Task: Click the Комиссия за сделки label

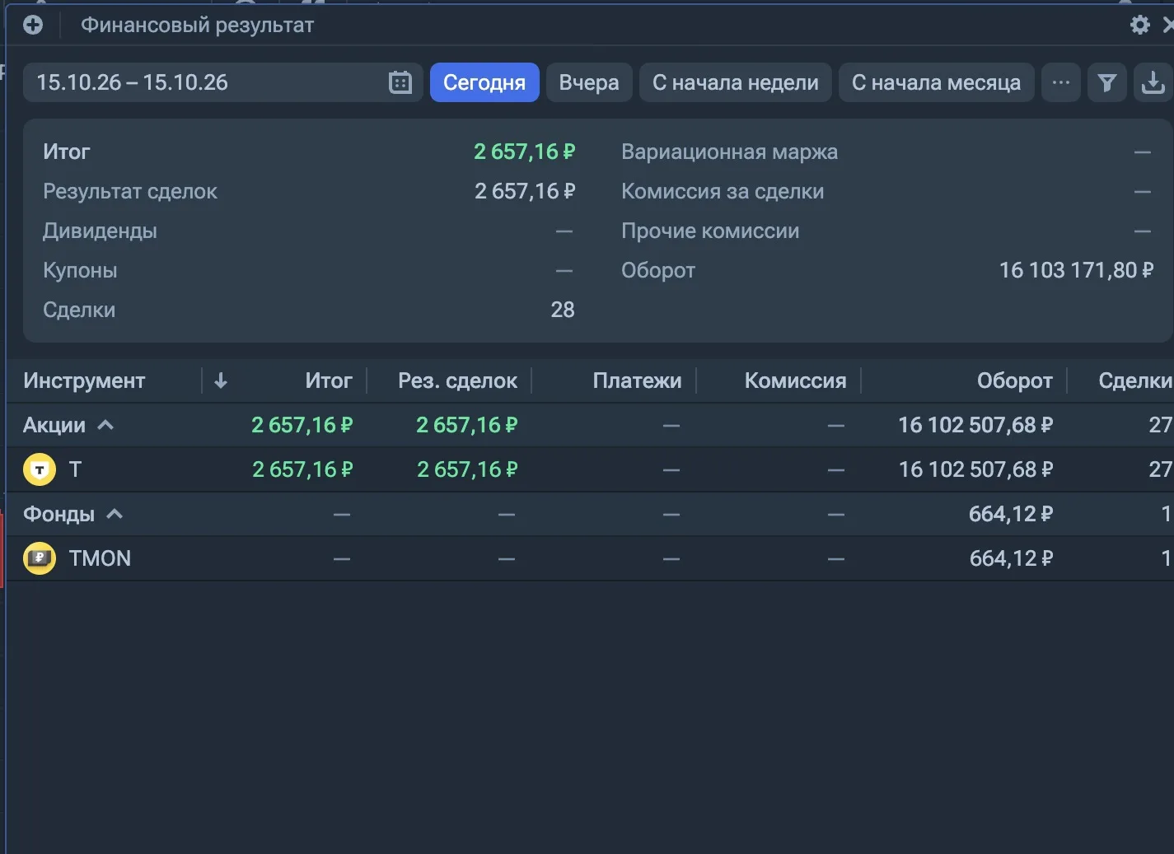Action: (x=723, y=191)
